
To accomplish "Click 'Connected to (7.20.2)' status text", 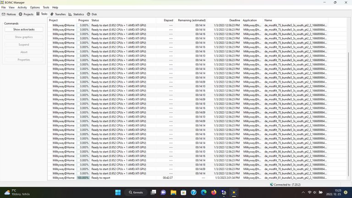I will 287,185.
